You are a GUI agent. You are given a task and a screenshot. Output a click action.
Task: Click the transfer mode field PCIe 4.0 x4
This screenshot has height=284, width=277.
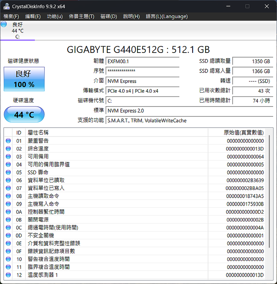(142, 91)
